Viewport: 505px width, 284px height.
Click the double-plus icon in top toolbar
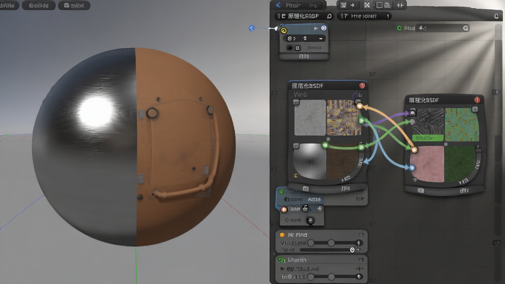[x=400, y=5]
